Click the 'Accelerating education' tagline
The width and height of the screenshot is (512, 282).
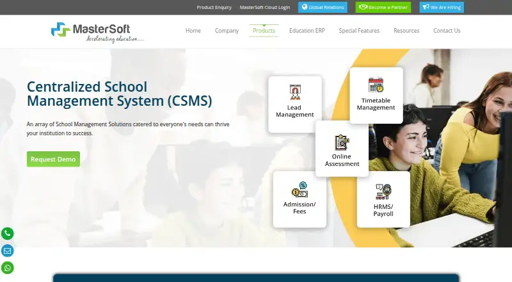pyautogui.click(x=115, y=39)
